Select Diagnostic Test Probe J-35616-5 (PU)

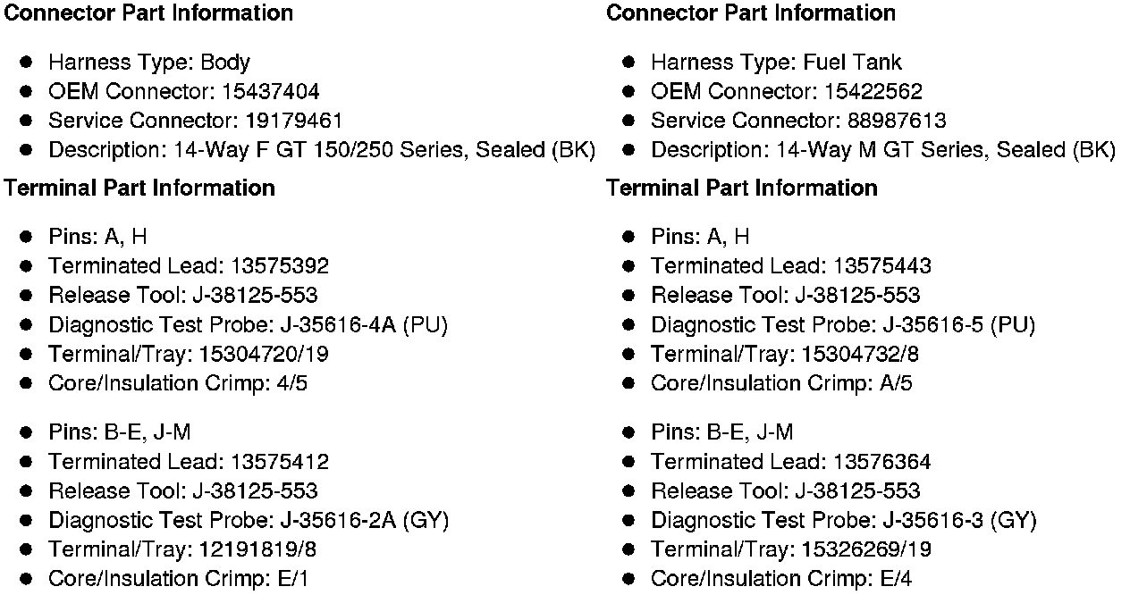click(959, 325)
